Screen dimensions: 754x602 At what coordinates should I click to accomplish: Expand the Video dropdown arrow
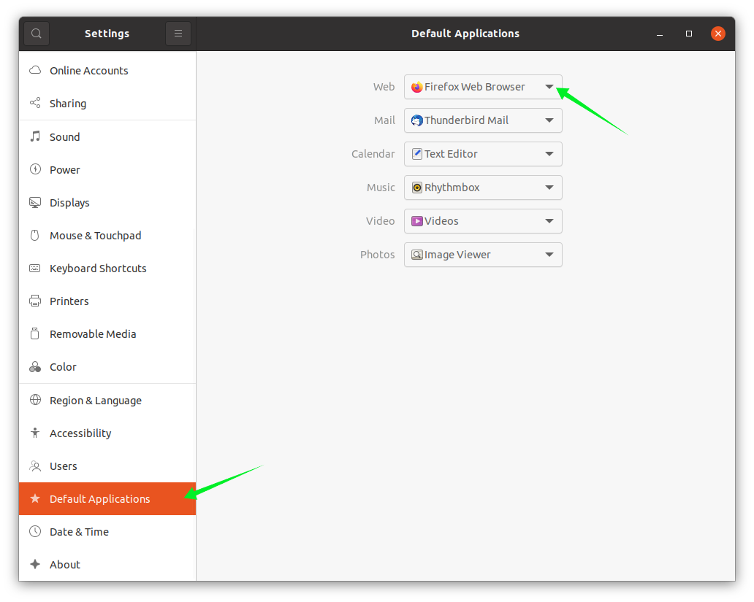[x=549, y=221]
